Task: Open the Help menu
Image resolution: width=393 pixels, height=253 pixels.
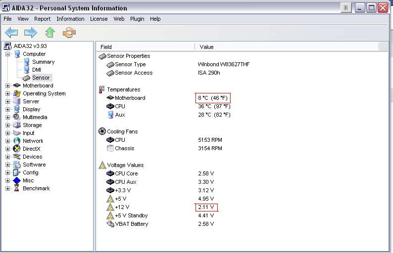Action: (155, 19)
